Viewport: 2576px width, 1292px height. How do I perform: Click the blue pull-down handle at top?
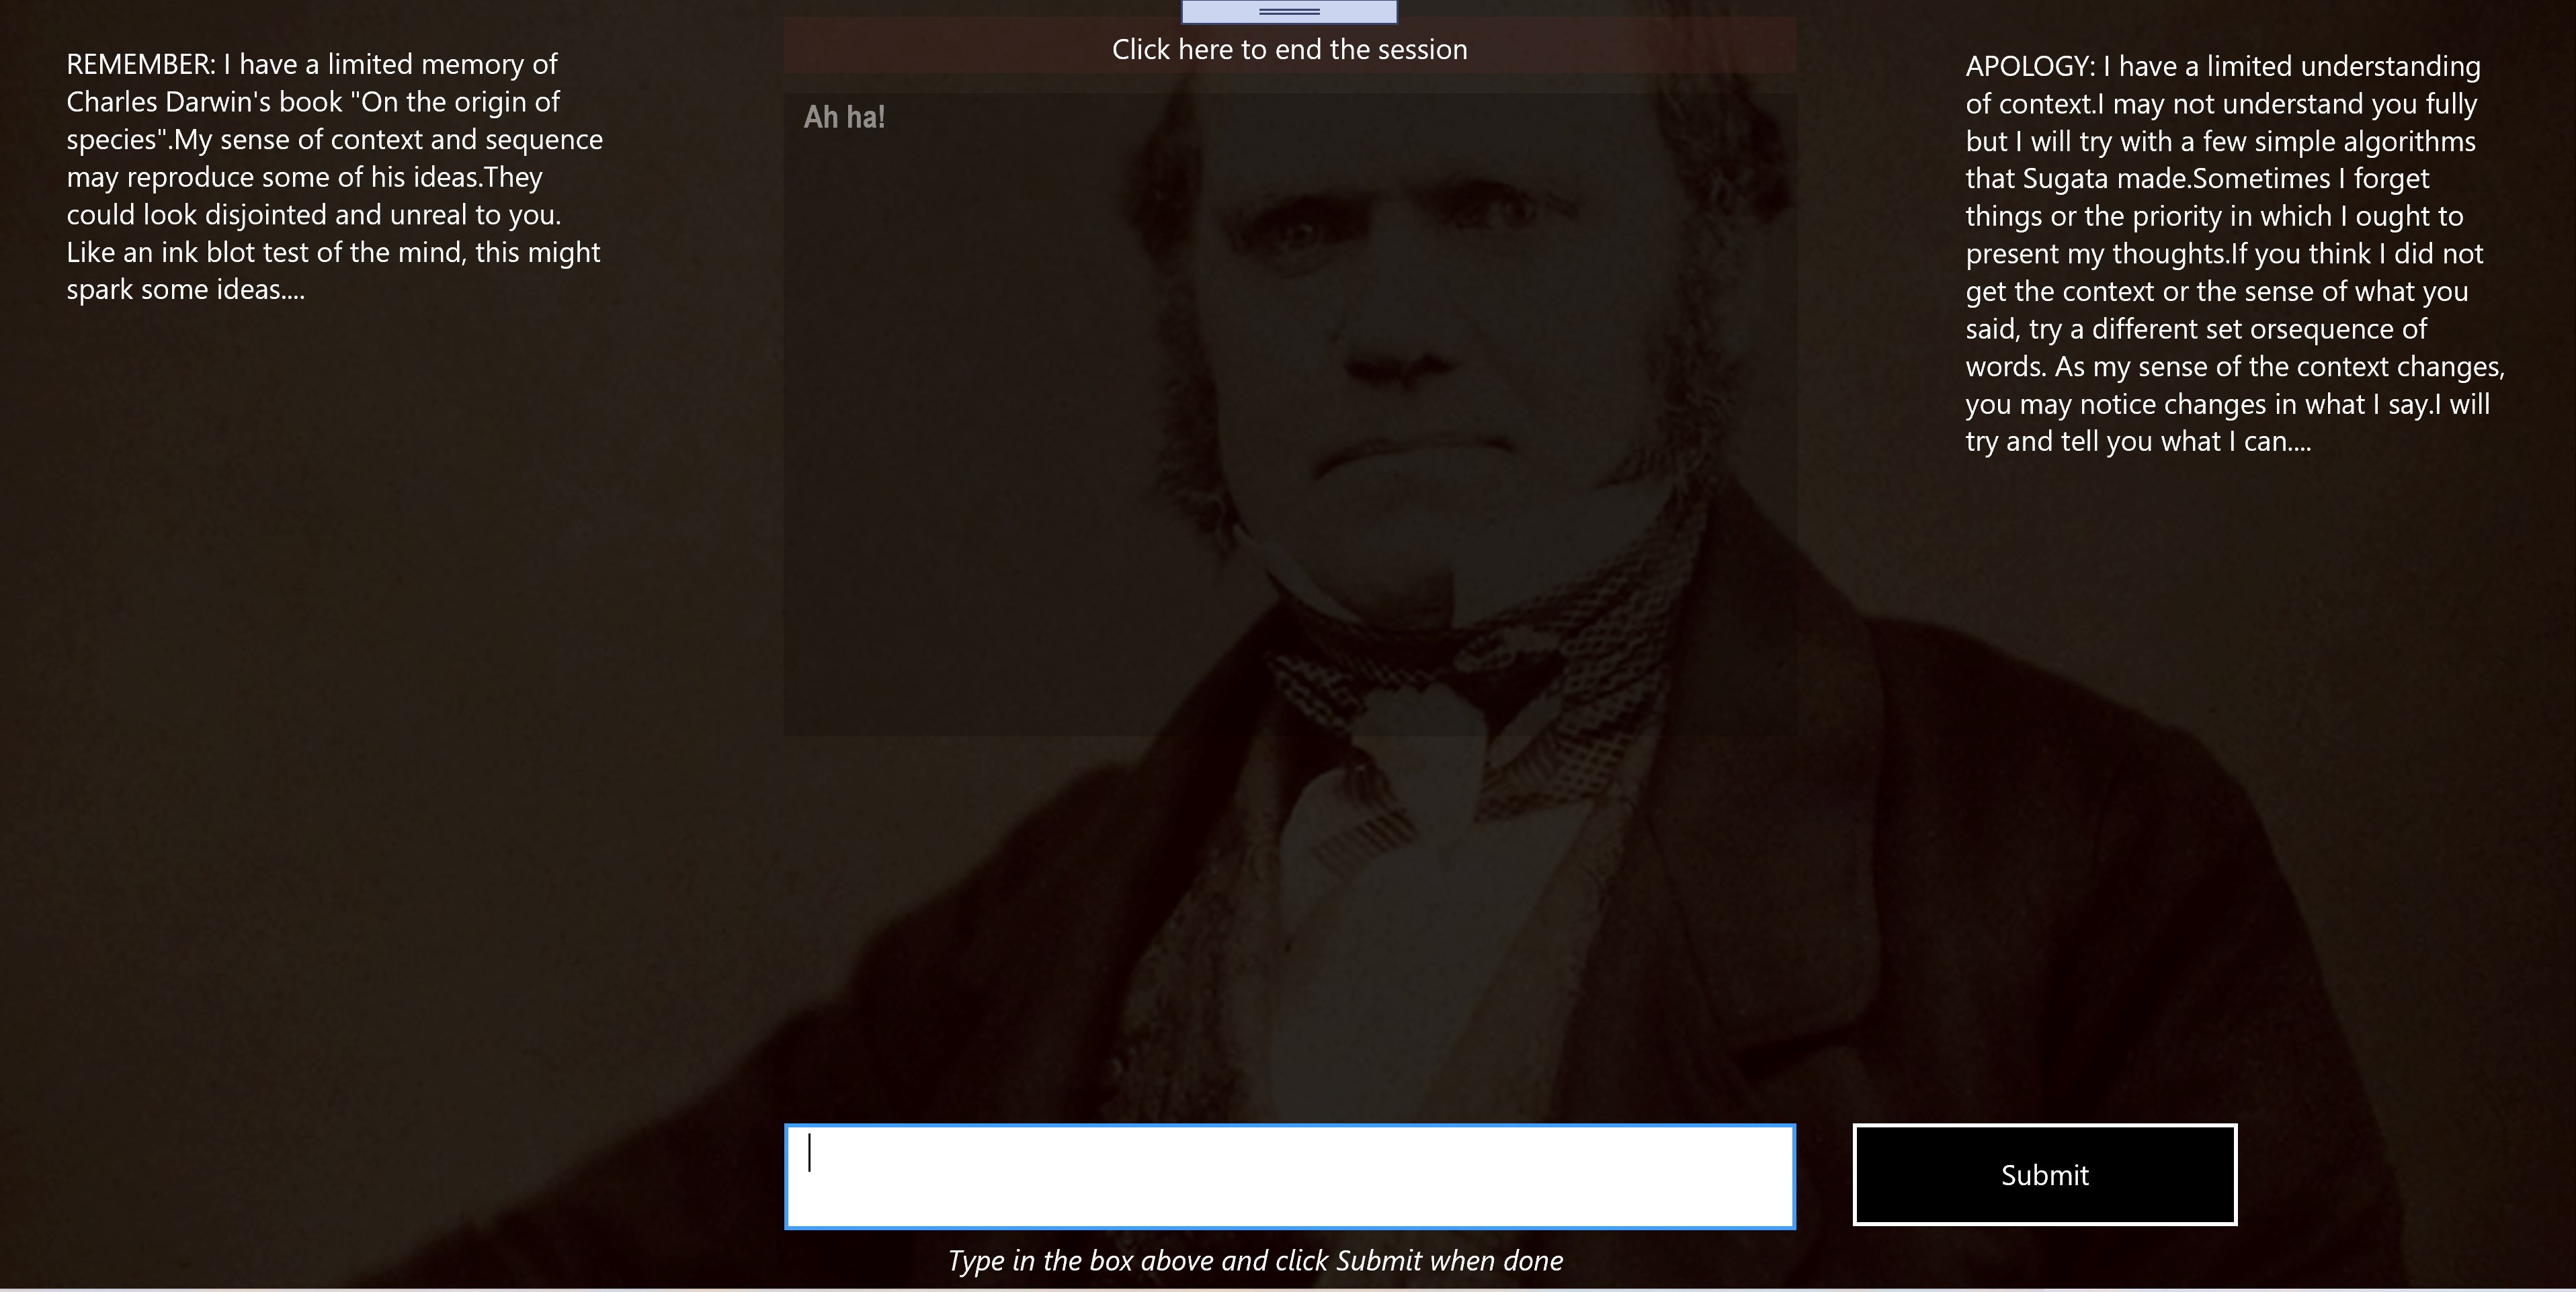1289,11
